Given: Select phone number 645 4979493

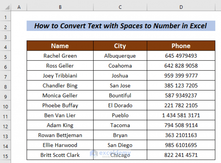Looking at the screenshot, I should (x=181, y=56).
